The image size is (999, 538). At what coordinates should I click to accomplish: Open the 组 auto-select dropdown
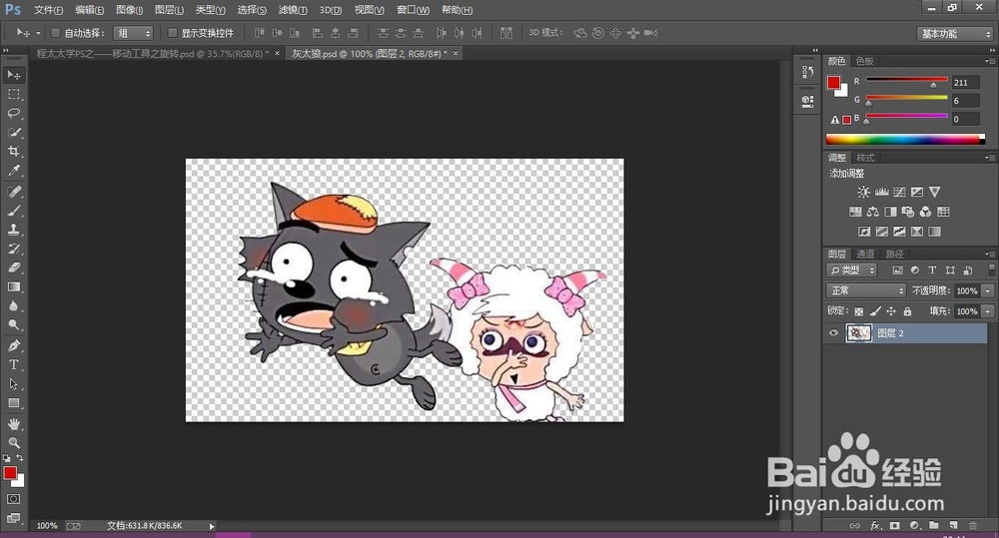coord(134,33)
